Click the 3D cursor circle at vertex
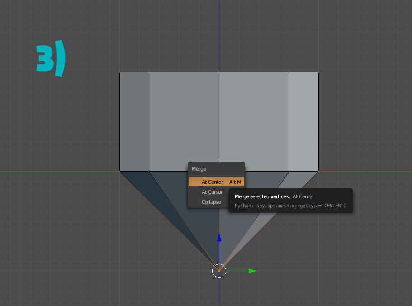This screenshot has width=412, height=306. coord(219,271)
